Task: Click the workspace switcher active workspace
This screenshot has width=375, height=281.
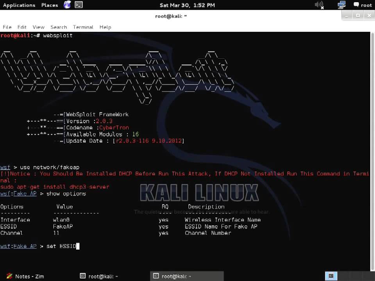Action: [331, 276]
